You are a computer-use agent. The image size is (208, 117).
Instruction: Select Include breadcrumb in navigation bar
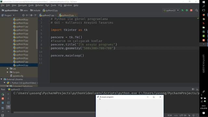(x=35, y=10)
